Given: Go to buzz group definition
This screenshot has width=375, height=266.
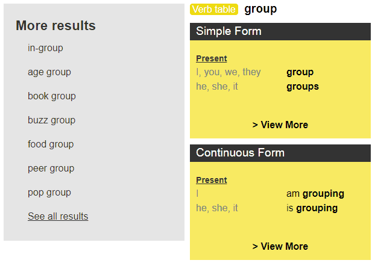Looking at the screenshot, I should click(51, 120).
